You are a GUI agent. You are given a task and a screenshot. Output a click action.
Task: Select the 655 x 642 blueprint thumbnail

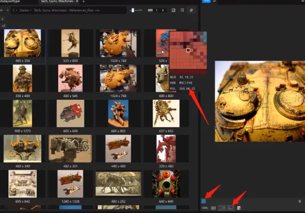point(23,184)
